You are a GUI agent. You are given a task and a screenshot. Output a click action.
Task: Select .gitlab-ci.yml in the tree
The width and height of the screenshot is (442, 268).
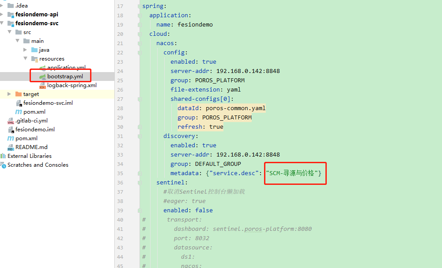pos(32,121)
